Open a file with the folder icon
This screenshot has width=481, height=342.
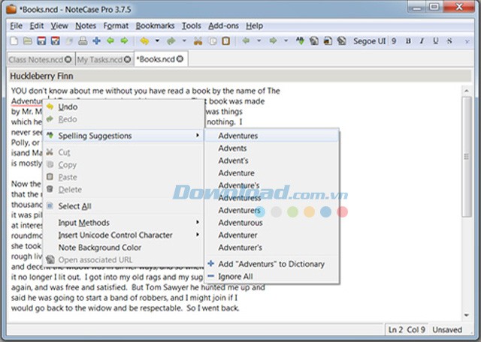click(x=28, y=40)
